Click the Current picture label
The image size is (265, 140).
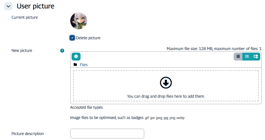[24, 17]
